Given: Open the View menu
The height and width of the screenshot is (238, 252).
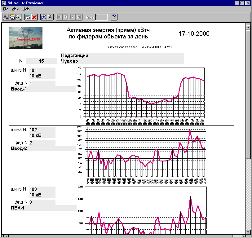Looking at the screenshot, I should [x=15, y=9].
